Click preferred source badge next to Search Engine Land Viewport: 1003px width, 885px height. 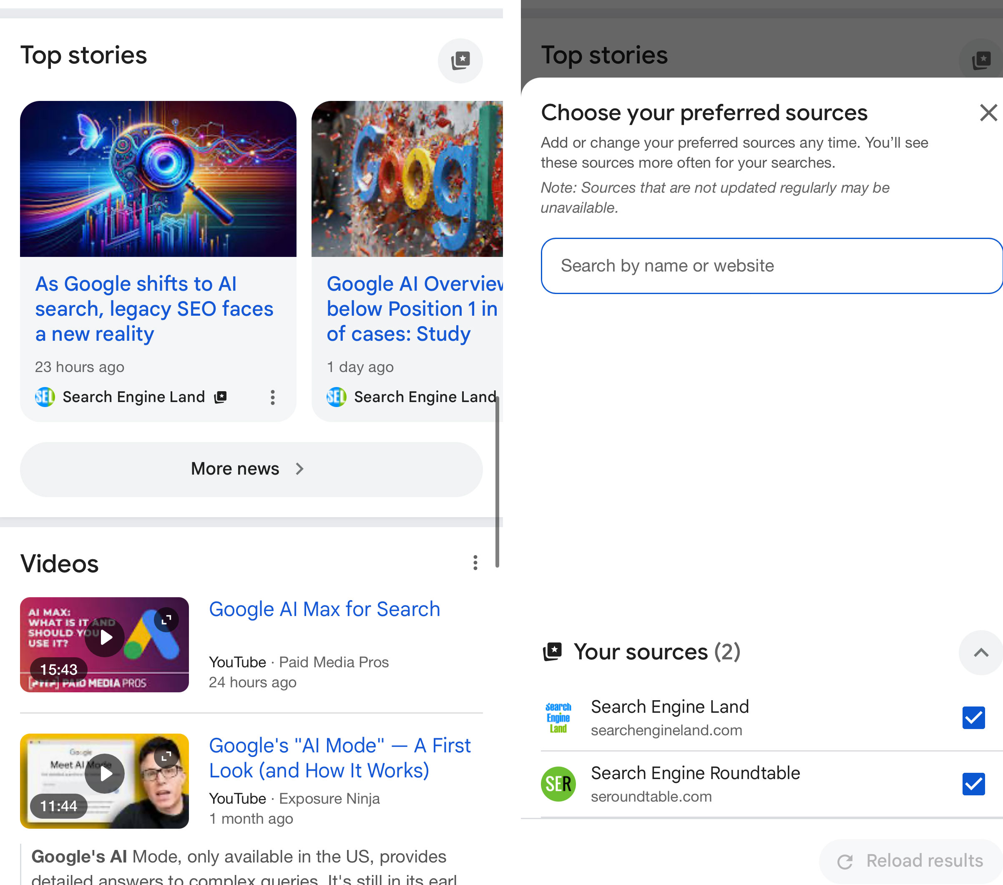pos(220,397)
